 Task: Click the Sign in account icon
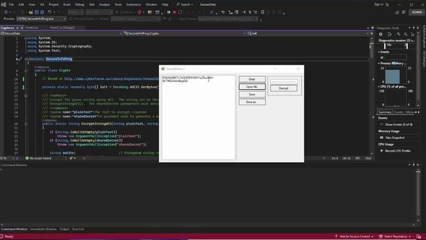coord(387,5)
